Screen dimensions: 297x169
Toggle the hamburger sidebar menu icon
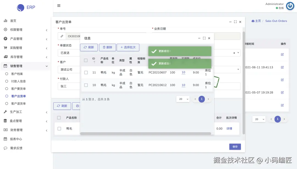pyautogui.click(x=59, y=6)
